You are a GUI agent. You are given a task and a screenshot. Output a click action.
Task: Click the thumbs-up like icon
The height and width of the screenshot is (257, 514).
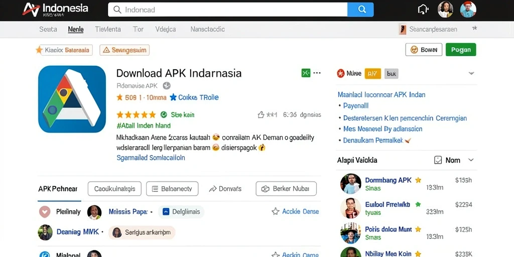pos(261,115)
